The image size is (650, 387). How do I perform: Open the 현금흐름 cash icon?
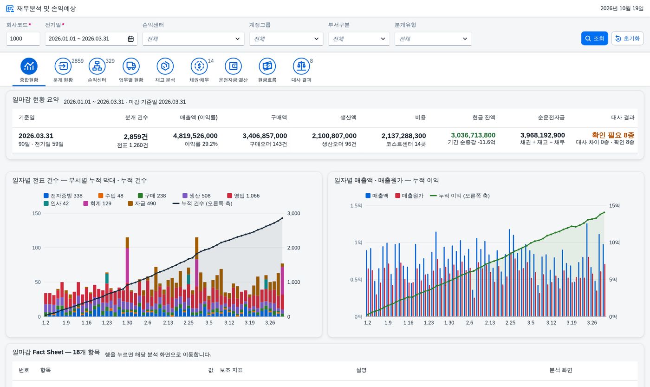[x=267, y=66]
